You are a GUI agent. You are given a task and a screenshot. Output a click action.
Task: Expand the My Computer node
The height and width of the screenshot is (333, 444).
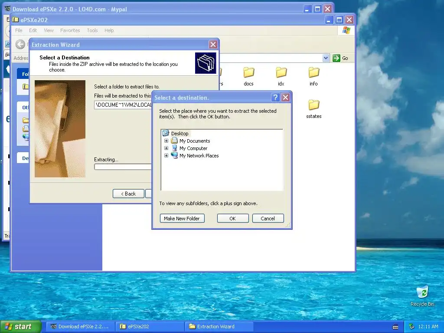(x=166, y=148)
